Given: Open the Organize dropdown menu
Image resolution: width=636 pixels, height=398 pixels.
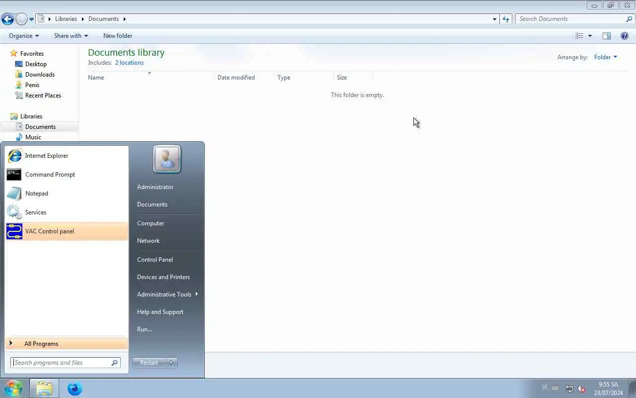Looking at the screenshot, I should [x=24, y=36].
